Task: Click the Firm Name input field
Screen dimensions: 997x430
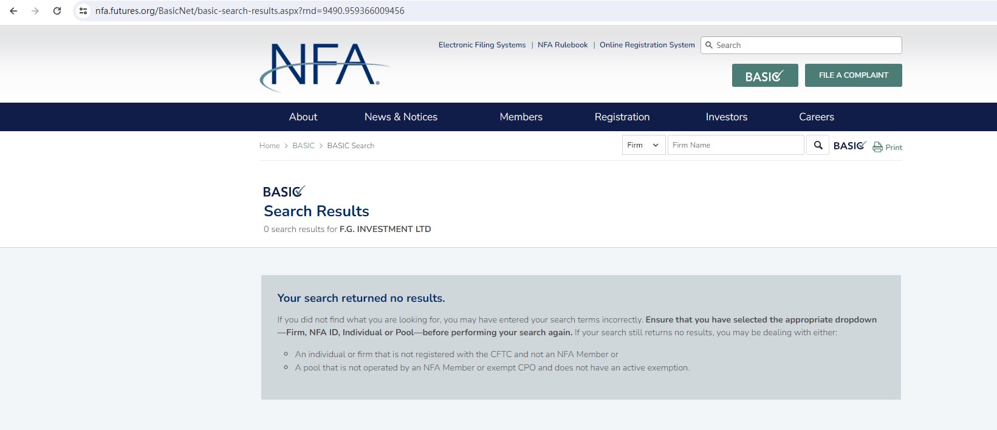Action: [735, 145]
